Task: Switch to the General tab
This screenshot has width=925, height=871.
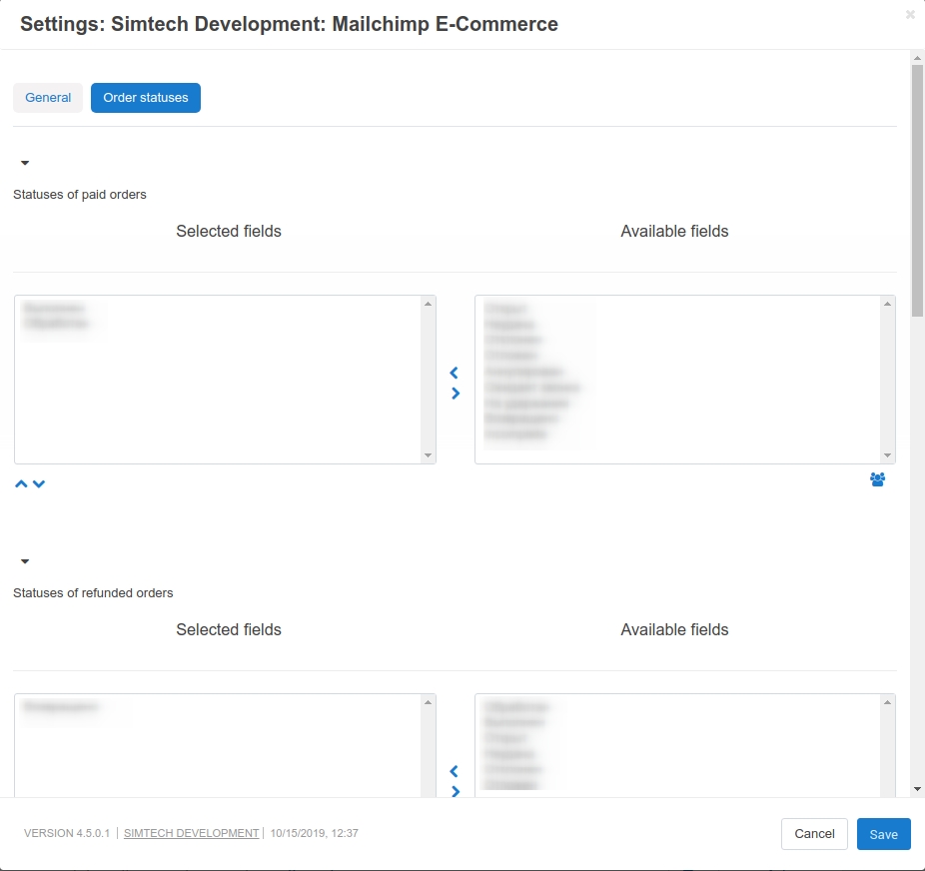Action: [48, 98]
